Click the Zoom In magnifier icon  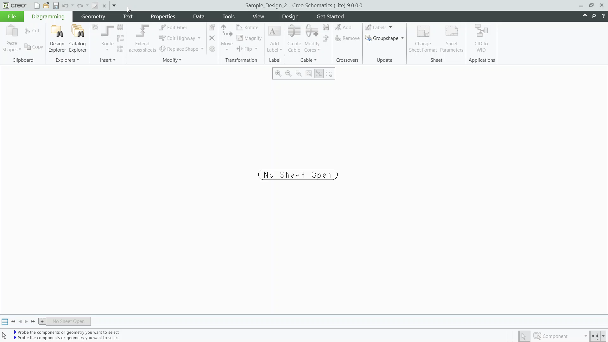click(278, 73)
